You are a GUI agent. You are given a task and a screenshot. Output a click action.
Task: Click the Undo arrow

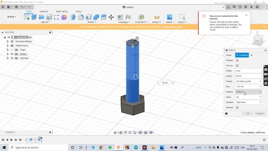[x=22, y=7]
